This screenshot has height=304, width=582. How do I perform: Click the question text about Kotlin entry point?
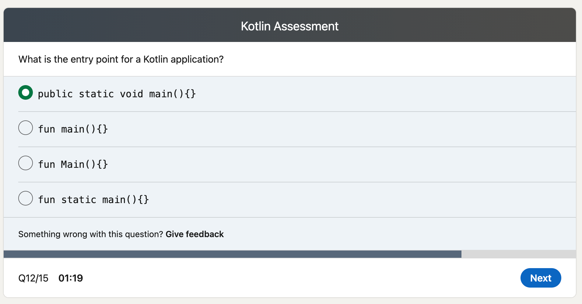pyautogui.click(x=121, y=59)
